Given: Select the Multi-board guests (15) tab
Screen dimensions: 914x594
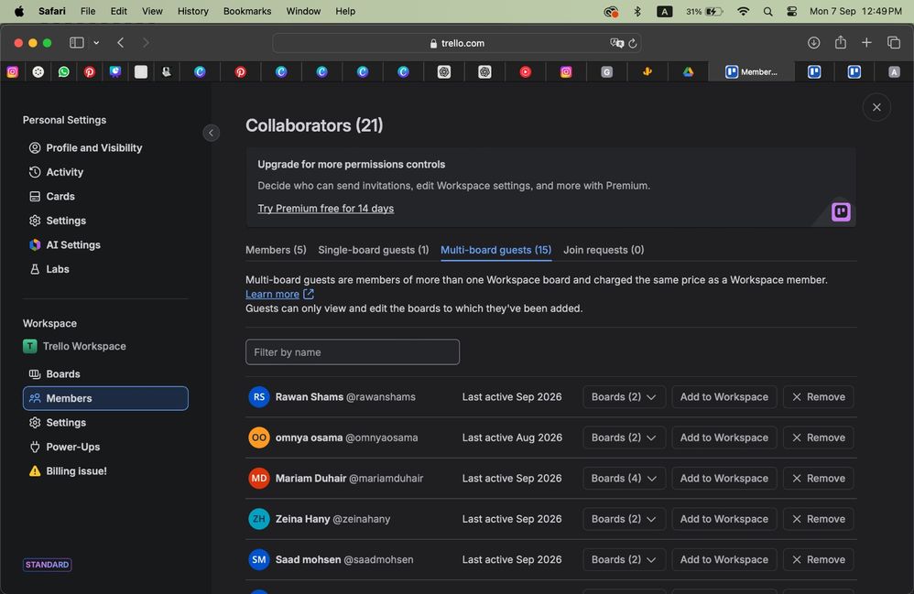Looking at the screenshot, I should click(x=495, y=250).
